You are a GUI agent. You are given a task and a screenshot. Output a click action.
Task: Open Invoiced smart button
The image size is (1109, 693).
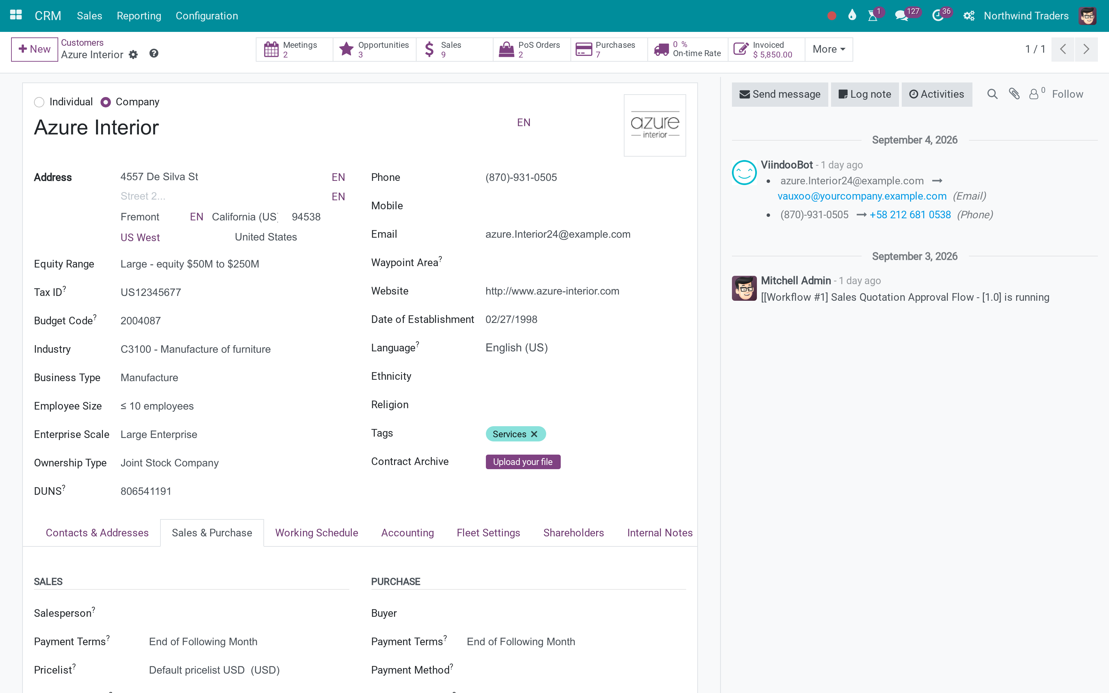(x=767, y=50)
